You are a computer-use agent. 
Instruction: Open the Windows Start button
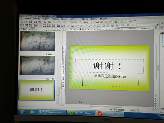pos(22,112)
